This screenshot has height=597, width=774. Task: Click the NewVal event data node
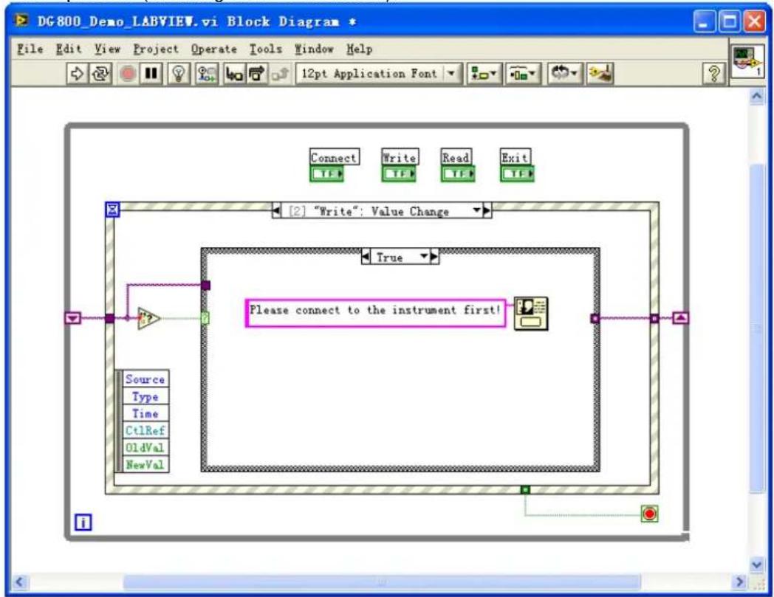click(x=145, y=464)
